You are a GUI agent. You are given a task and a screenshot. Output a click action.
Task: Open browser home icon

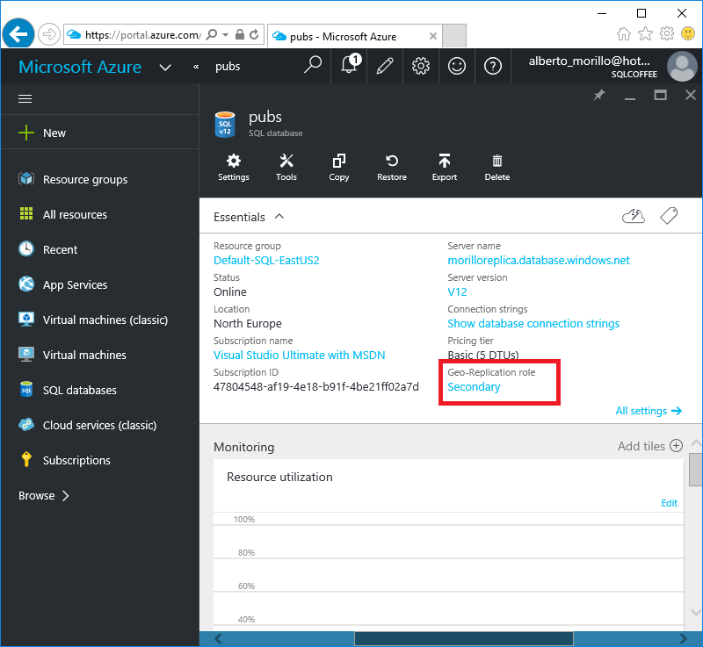[624, 33]
